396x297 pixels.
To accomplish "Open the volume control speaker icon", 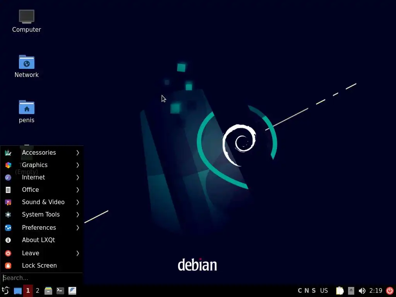I will 362,291.
